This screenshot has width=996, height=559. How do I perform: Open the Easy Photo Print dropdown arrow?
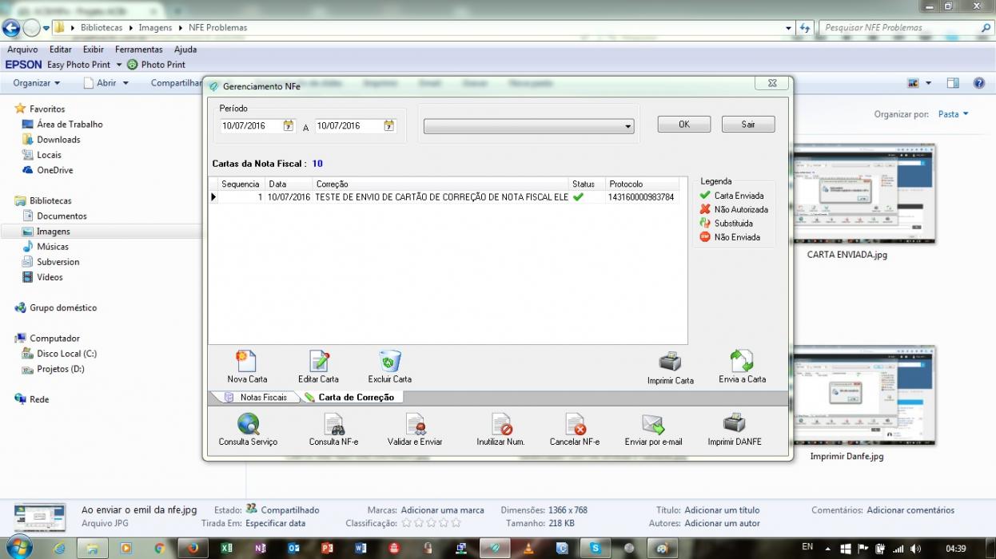[x=119, y=65]
